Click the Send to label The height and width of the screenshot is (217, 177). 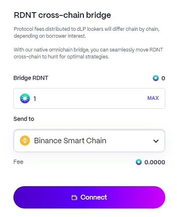[24, 119]
